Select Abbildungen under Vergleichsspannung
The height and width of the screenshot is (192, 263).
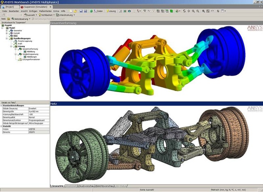coord(32,57)
